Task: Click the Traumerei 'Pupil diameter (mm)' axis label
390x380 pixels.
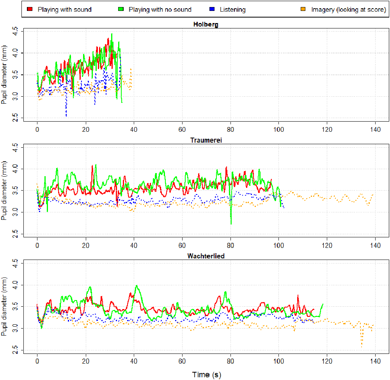Action: pos(4,191)
